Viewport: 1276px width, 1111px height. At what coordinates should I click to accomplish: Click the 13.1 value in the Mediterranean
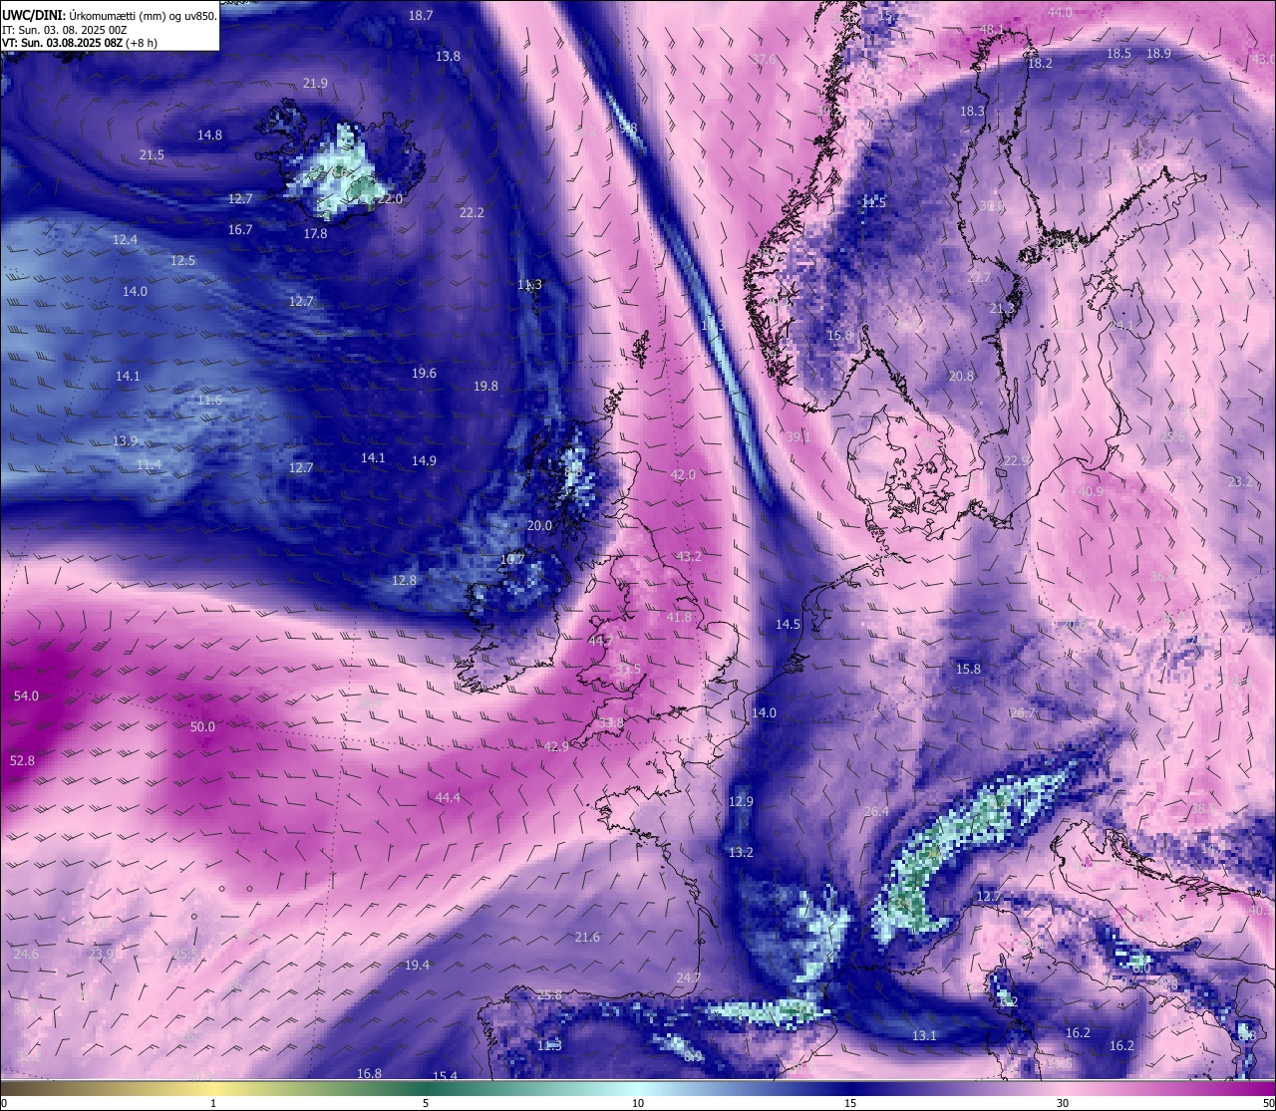pyautogui.click(x=924, y=1035)
